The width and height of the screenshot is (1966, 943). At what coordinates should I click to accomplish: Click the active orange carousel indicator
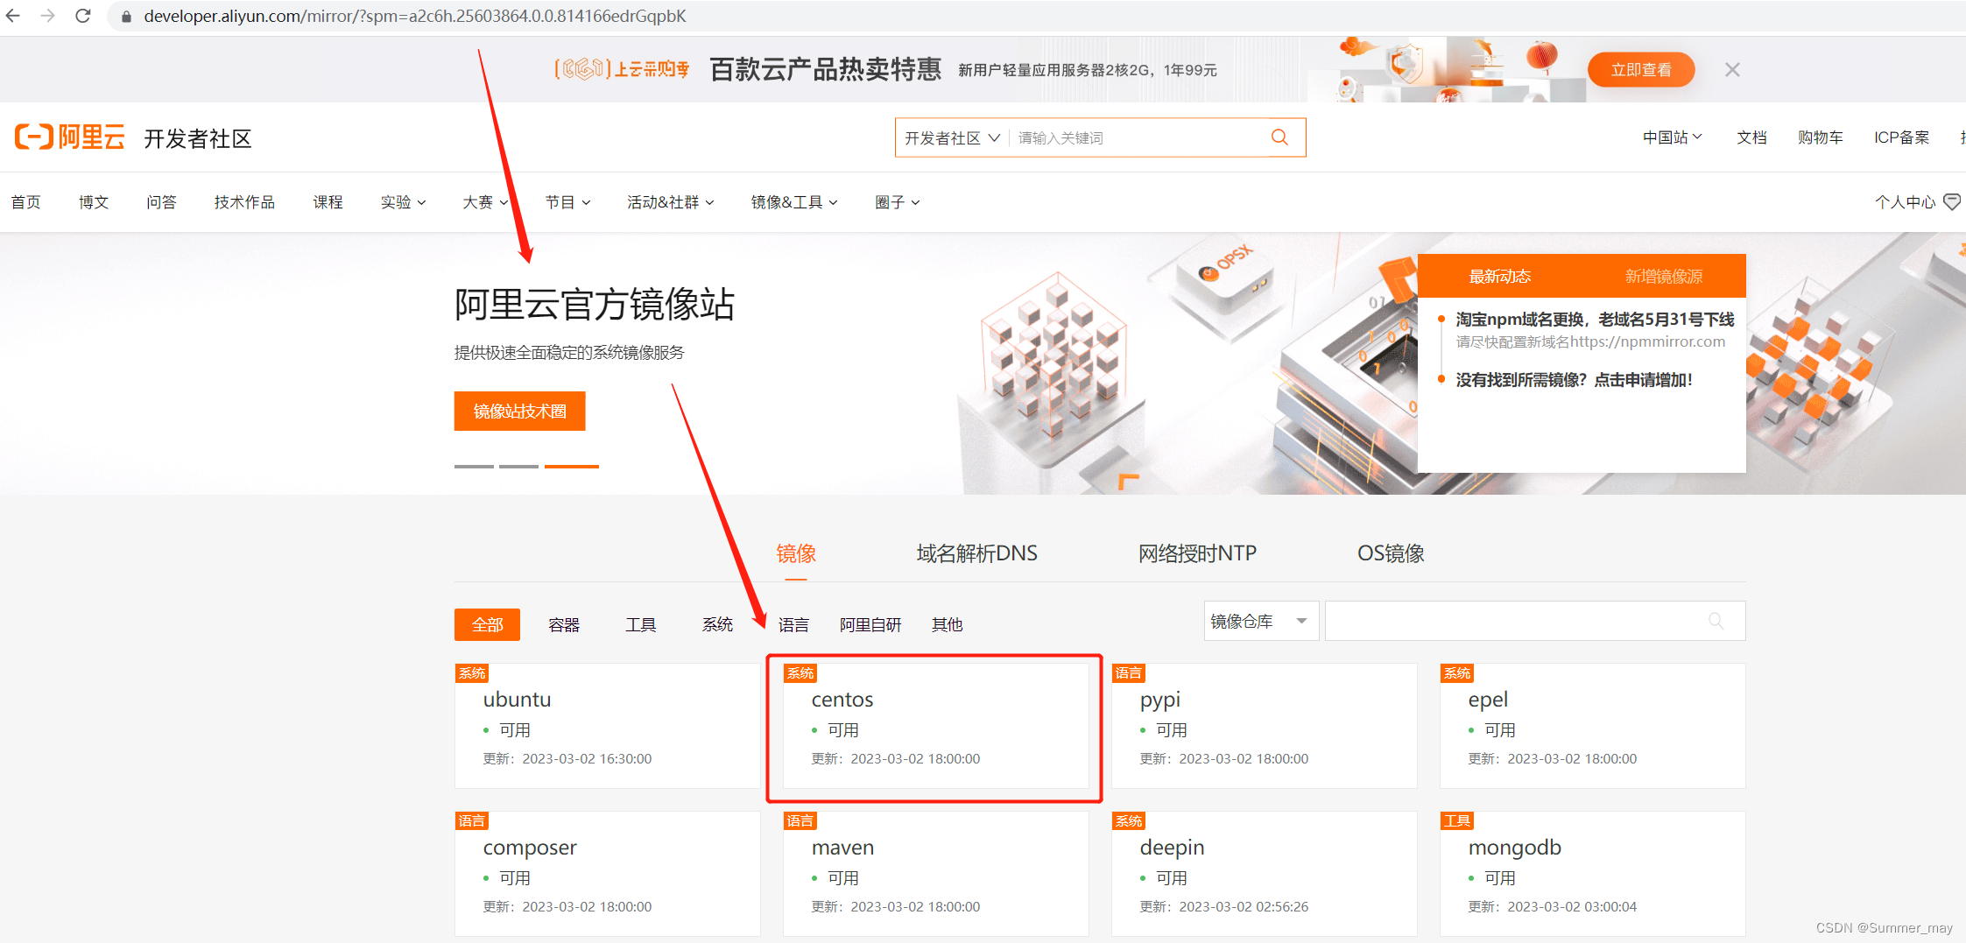point(572,467)
